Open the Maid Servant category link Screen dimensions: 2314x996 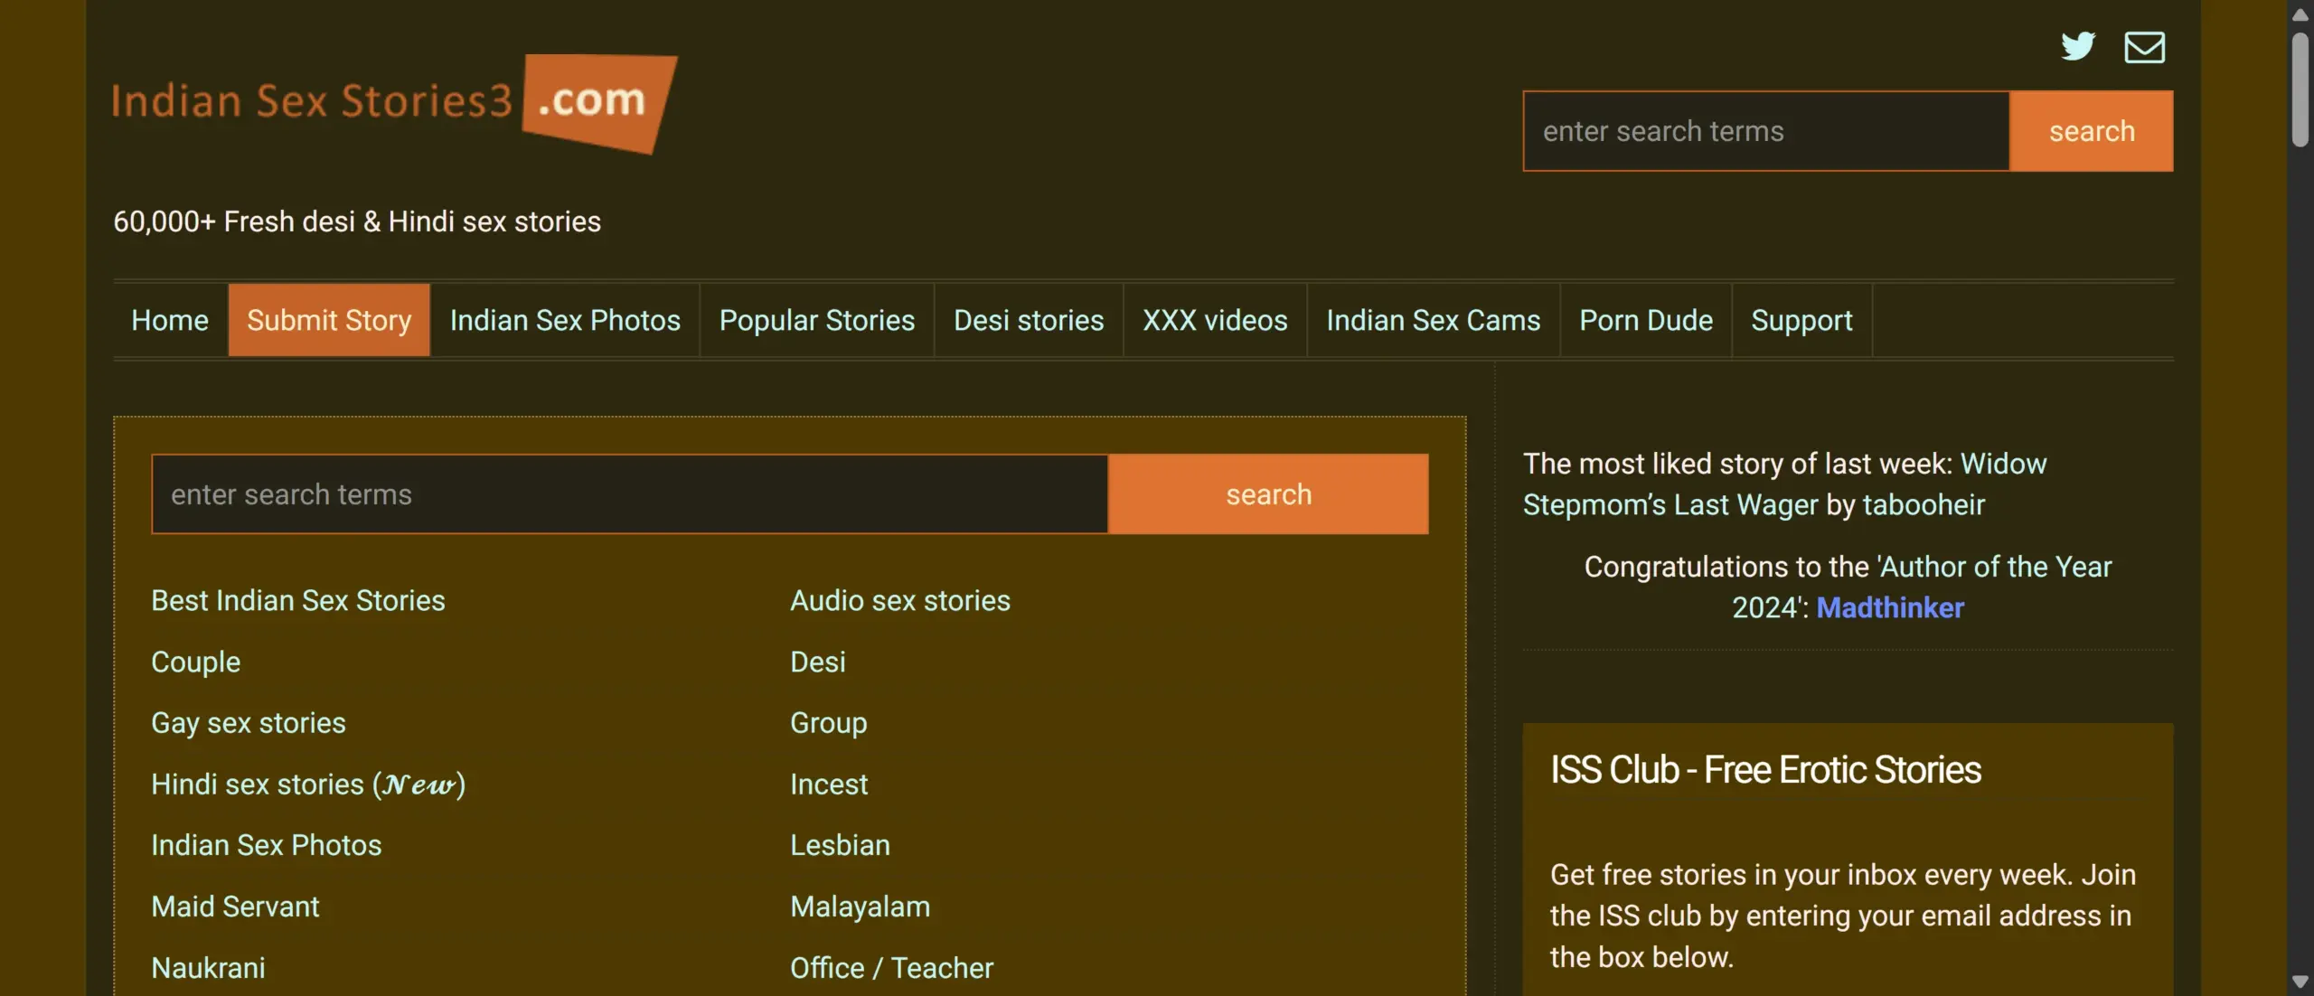235,907
